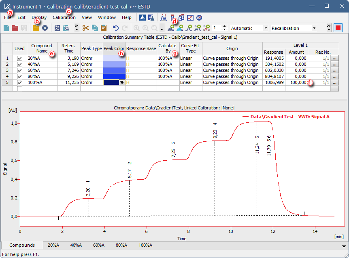The height and width of the screenshot is (258, 349).
Task: Open the Calibration menu
Action: [64, 17]
